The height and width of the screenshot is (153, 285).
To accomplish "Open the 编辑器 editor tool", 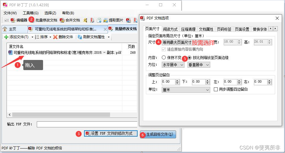I will [x=19, y=20].
